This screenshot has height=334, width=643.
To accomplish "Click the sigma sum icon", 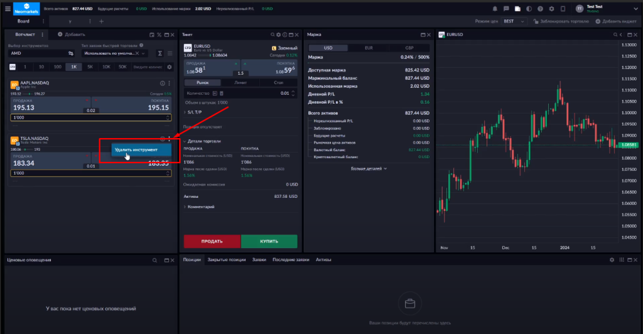I will coord(160,53).
